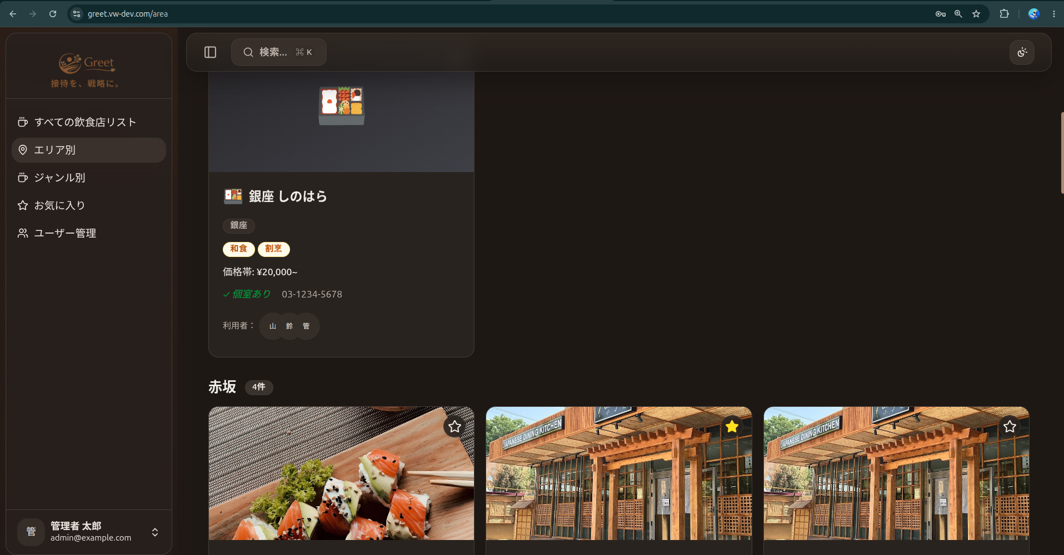Select the 銀座 area badge
Viewport: 1064px width, 555px height.
pyautogui.click(x=239, y=225)
